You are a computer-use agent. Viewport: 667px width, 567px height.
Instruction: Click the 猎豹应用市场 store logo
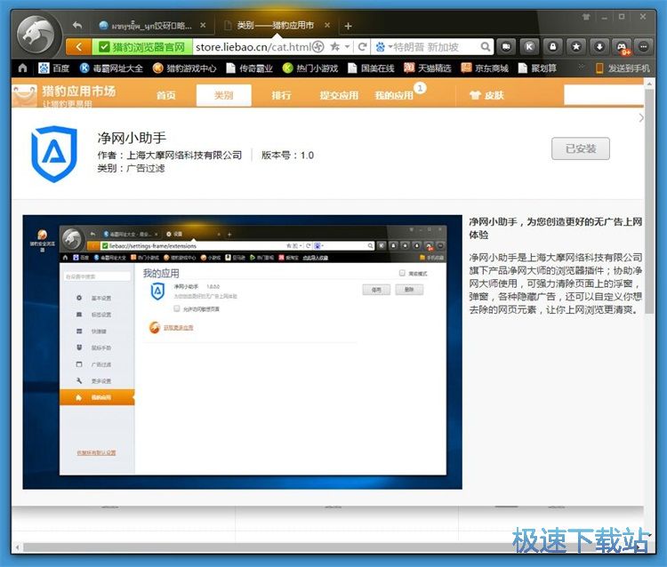[64, 95]
